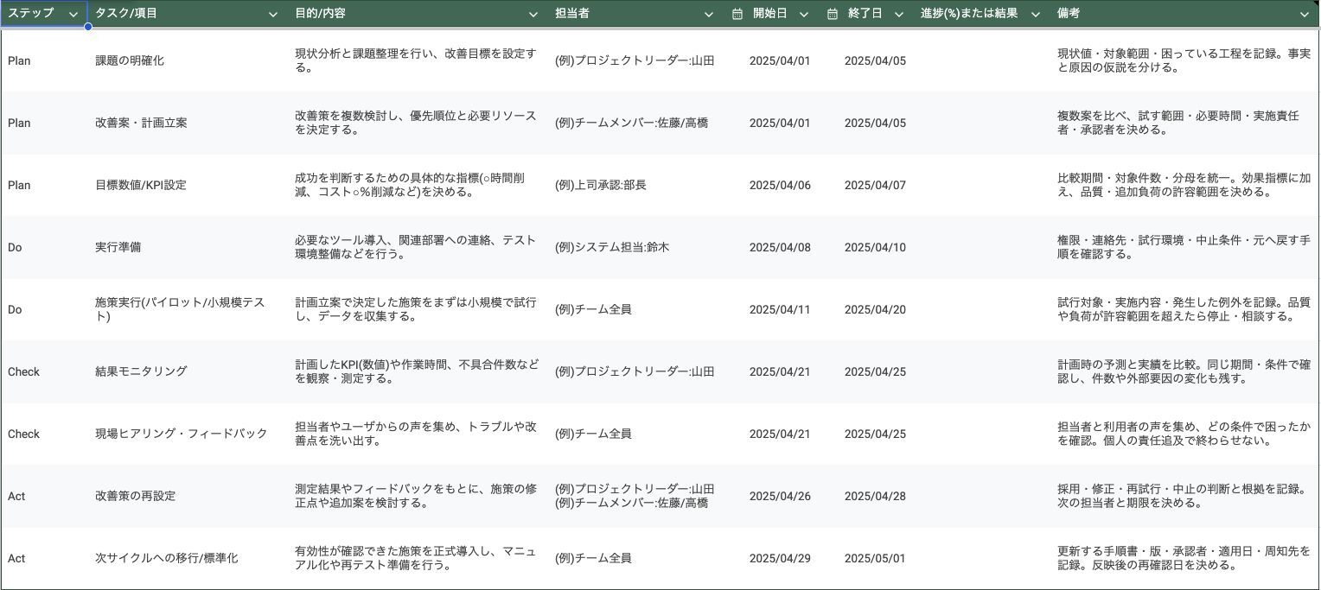This screenshot has width=1321, height=590.
Task: Select the 実行準備 task cell
Action: point(188,247)
